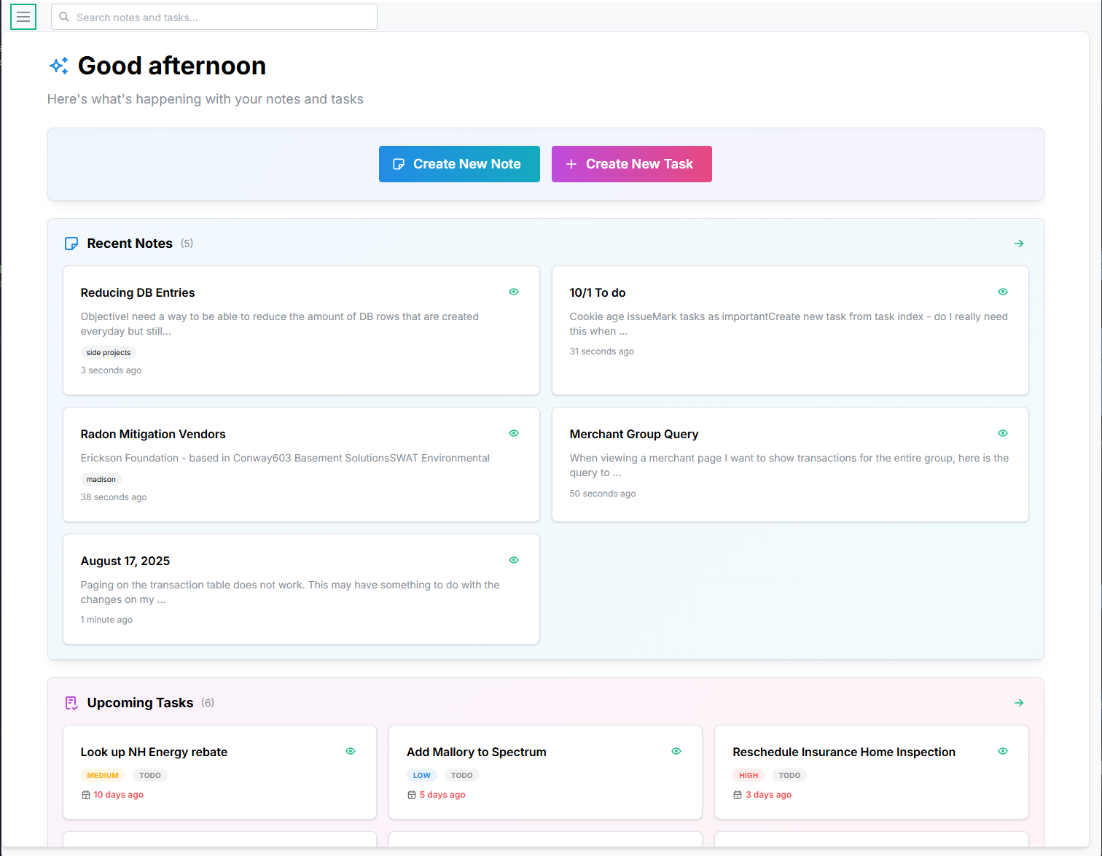Open the hamburger menu icon
1102x856 pixels.
coord(23,17)
